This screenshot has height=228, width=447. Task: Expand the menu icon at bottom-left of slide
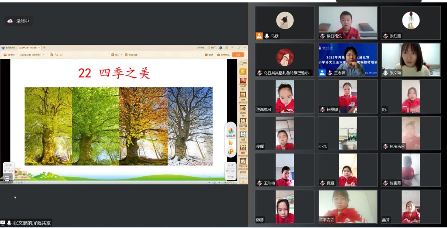coord(7,177)
